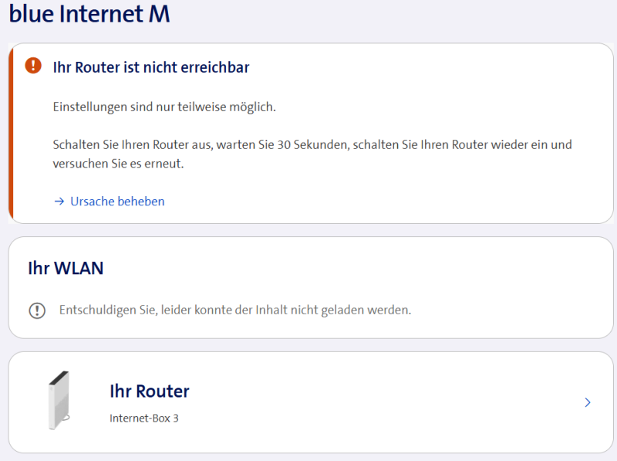Screen dimensions: 617x461
Task: Click the blue Internet M page title
Action: point(89,15)
